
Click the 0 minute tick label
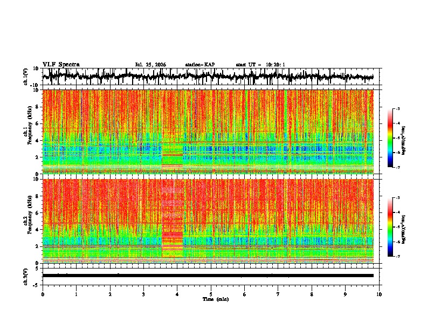click(x=43, y=294)
